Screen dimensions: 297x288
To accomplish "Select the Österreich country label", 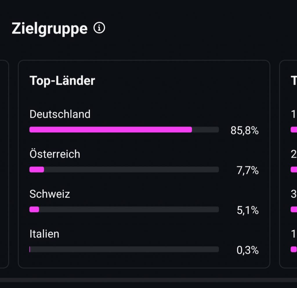I will point(55,154).
